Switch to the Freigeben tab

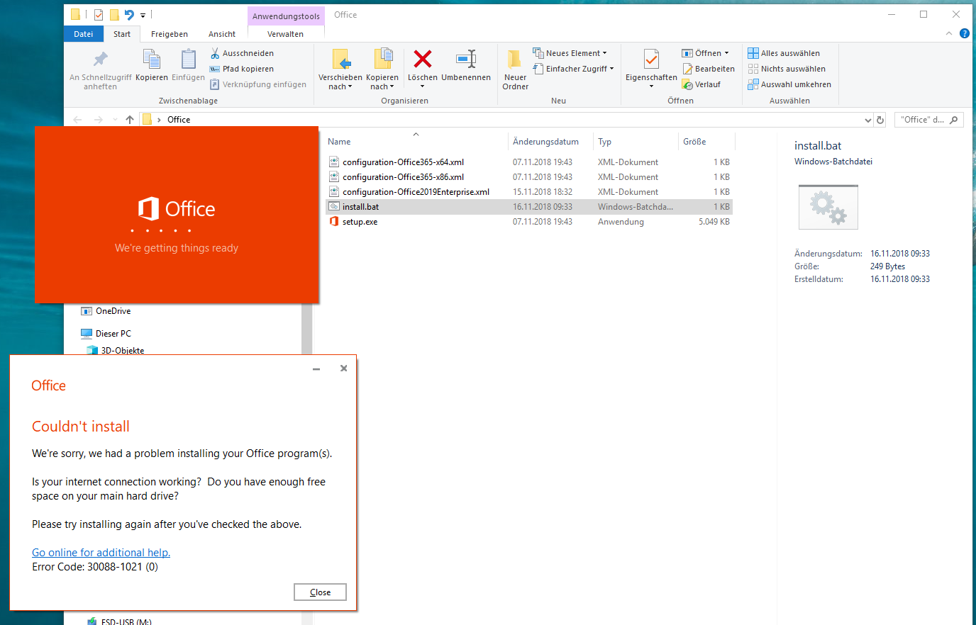pos(170,34)
